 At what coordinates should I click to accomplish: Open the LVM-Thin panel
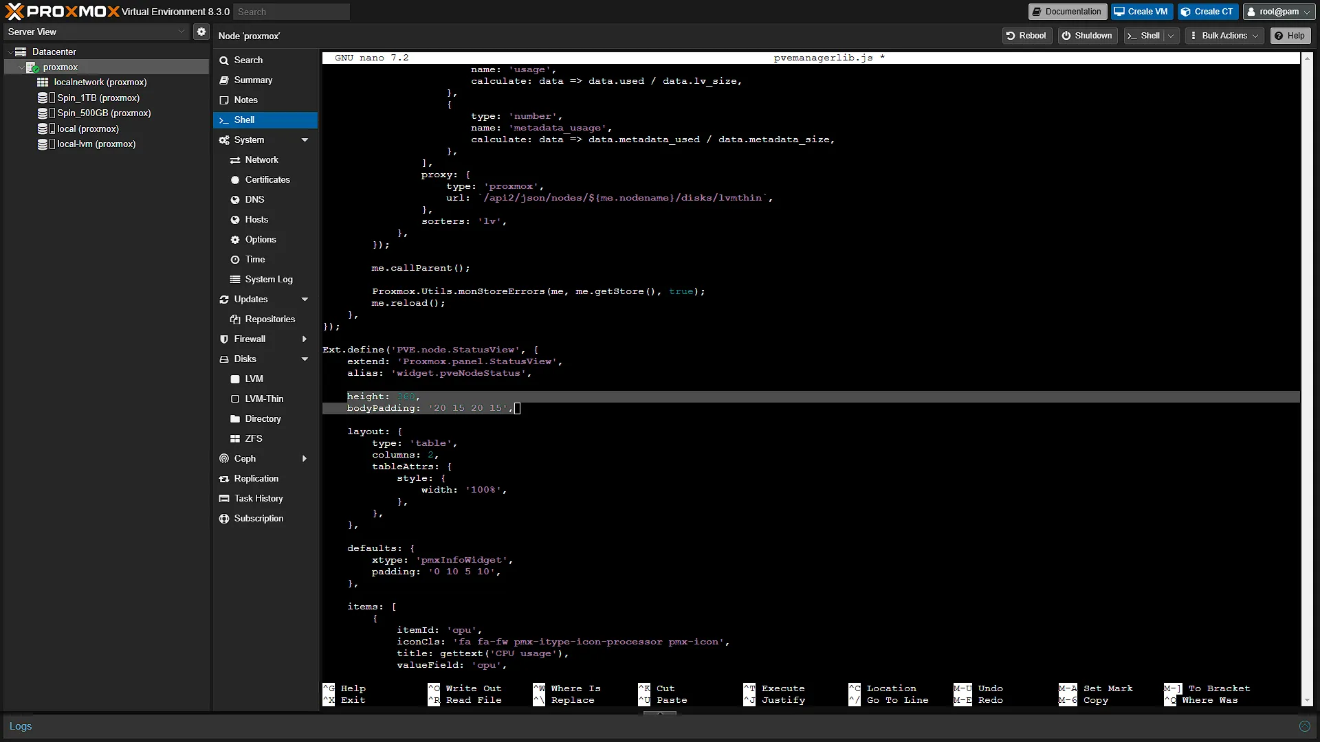265,399
